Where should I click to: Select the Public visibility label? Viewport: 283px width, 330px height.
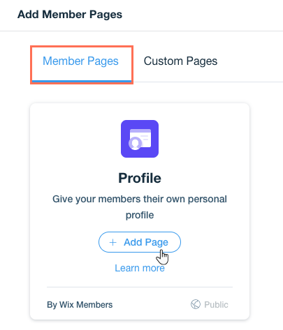click(216, 304)
